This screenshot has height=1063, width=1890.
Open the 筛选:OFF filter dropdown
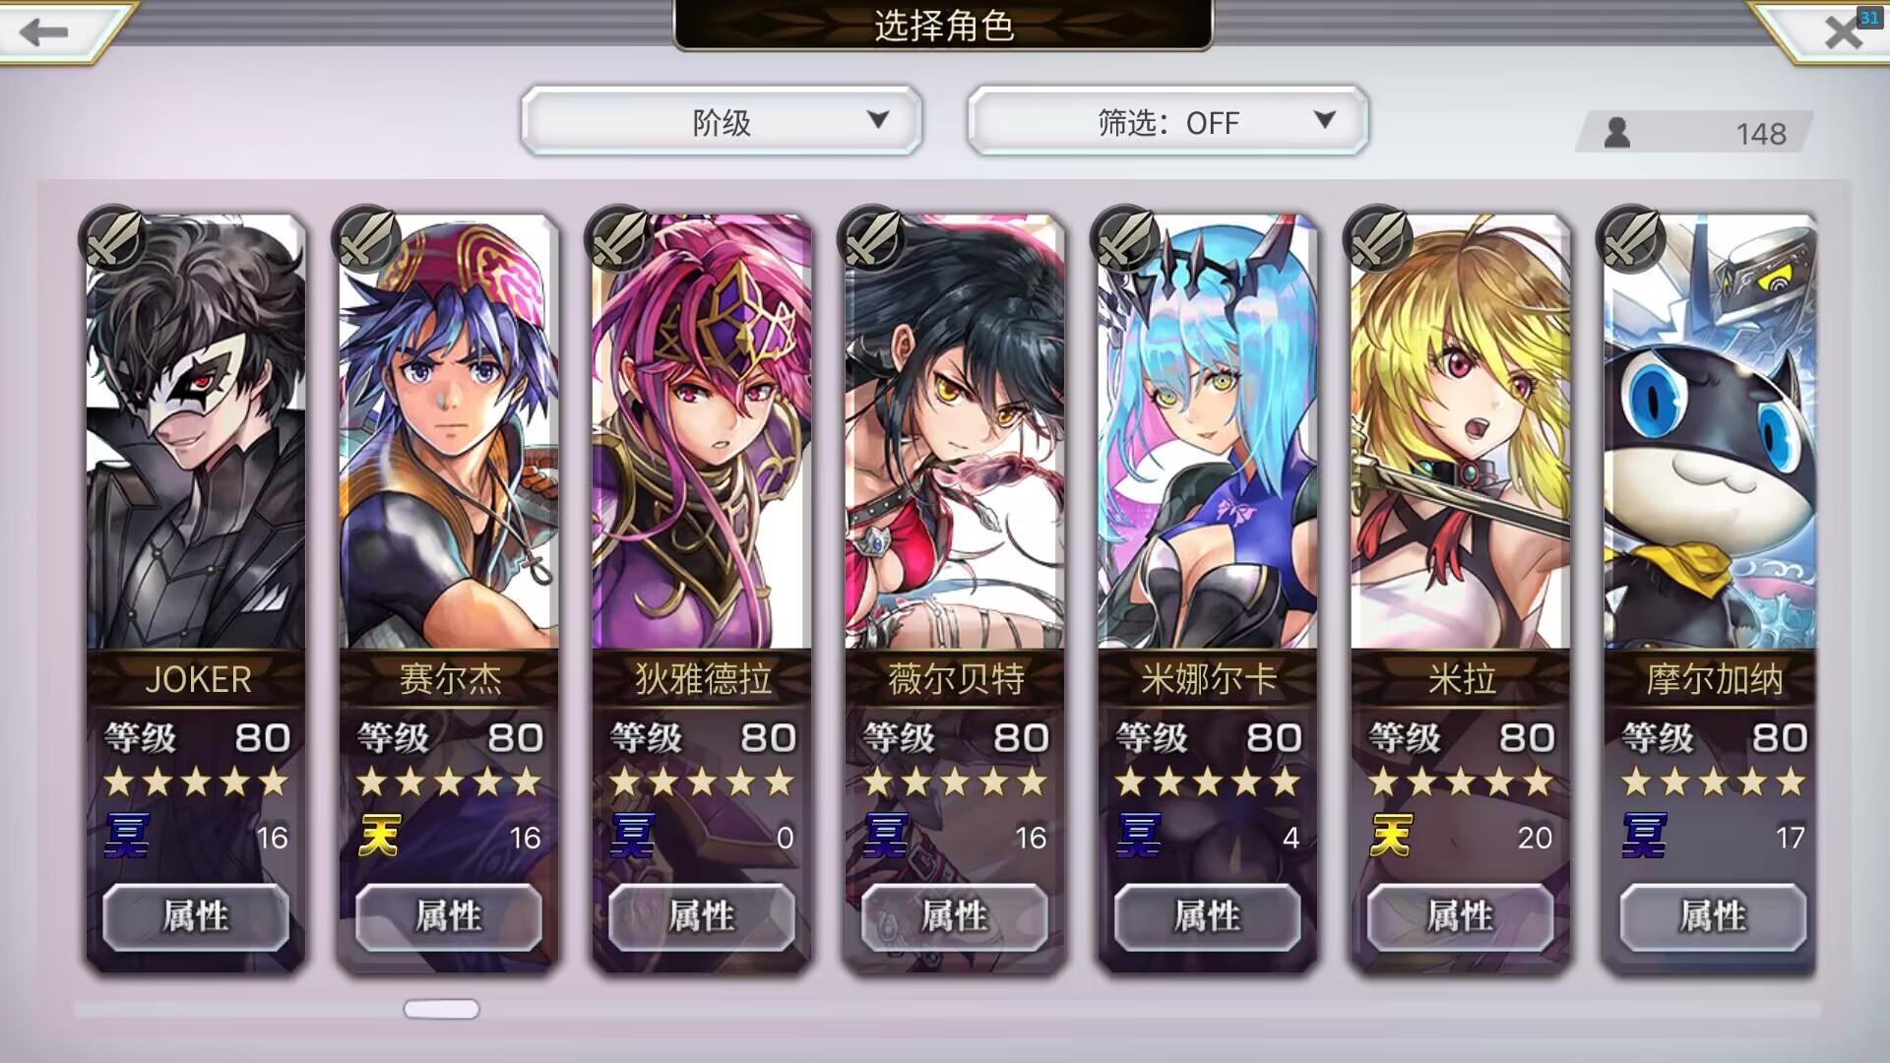(x=1167, y=121)
